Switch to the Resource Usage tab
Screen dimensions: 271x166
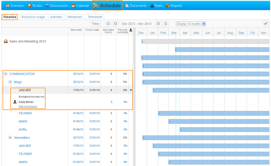tap(33, 17)
